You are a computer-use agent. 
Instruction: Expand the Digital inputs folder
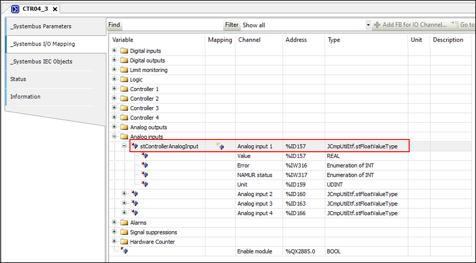tap(114, 50)
